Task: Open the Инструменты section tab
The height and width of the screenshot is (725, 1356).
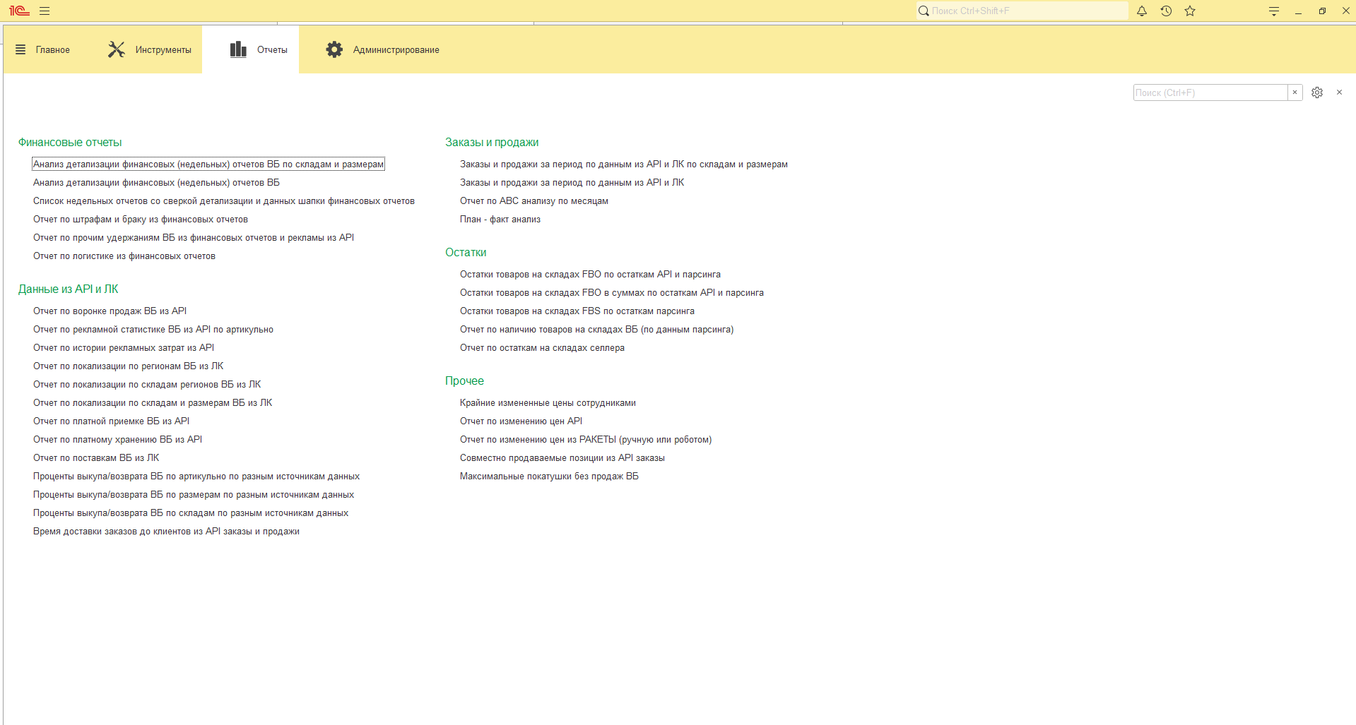Action: coord(149,49)
